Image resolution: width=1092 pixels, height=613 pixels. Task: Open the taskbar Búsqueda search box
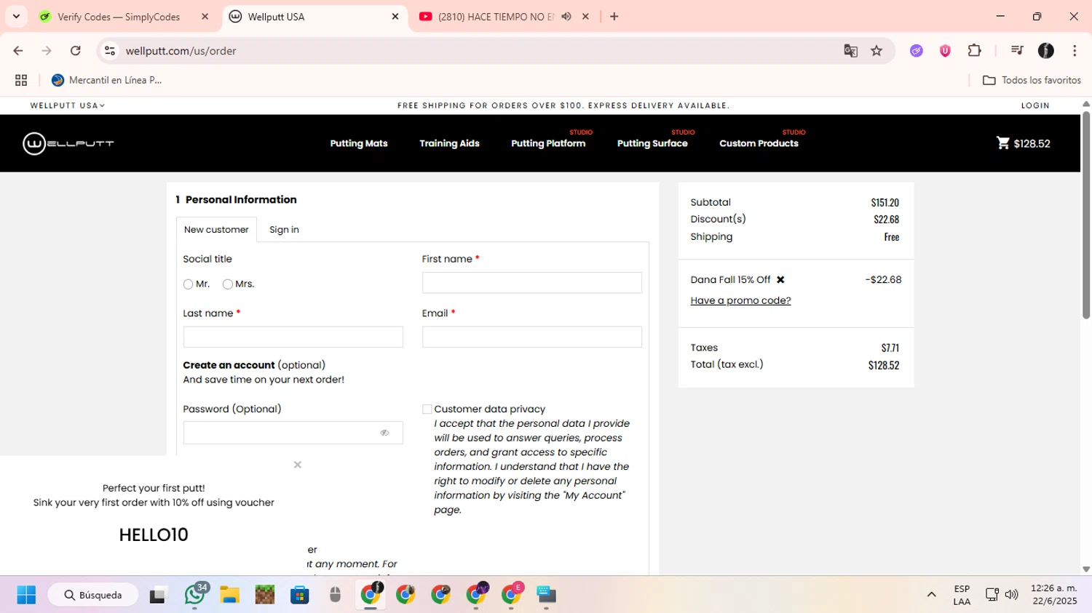(x=93, y=595)
